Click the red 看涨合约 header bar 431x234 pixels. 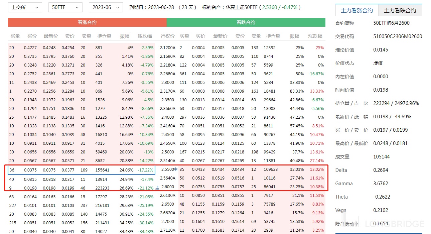(x=87, y=22)
